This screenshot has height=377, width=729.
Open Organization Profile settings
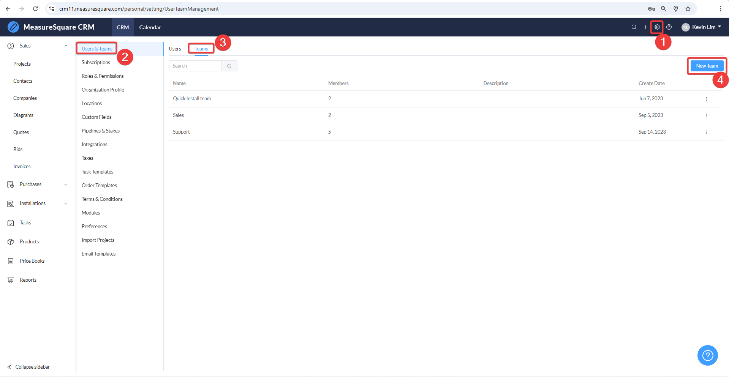(103, 90)
